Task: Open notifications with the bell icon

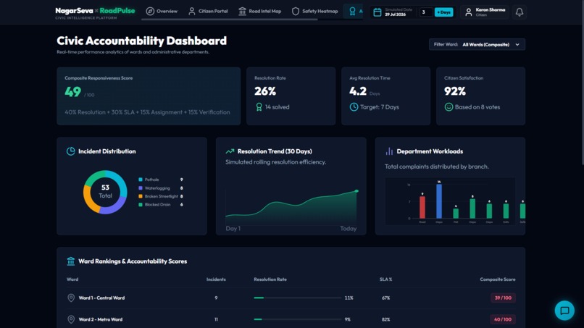Action: (520, 12)
